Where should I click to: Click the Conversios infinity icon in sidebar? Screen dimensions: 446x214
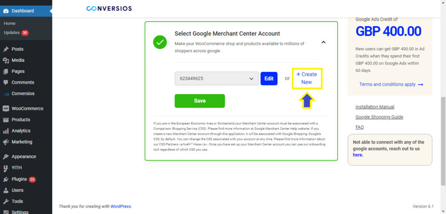6,94
